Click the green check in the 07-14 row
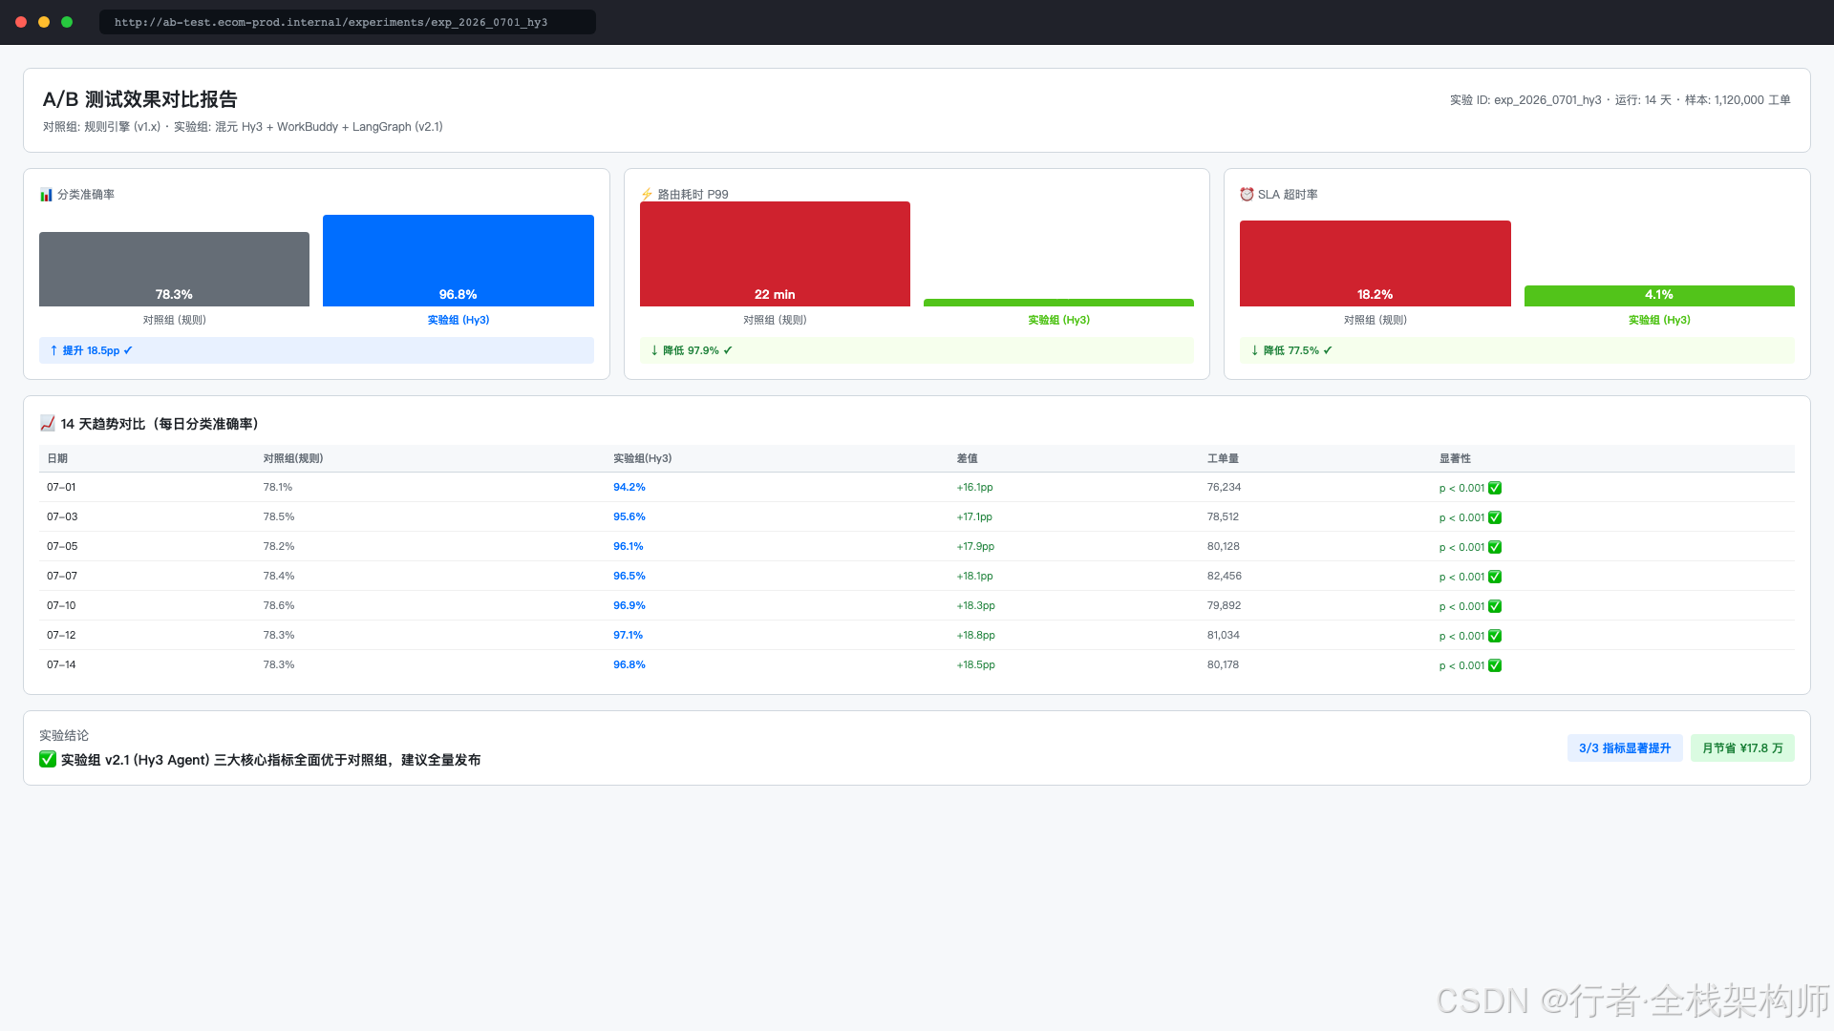1834x1031 pixels. pyautogui.click(x=1495, y=665)
